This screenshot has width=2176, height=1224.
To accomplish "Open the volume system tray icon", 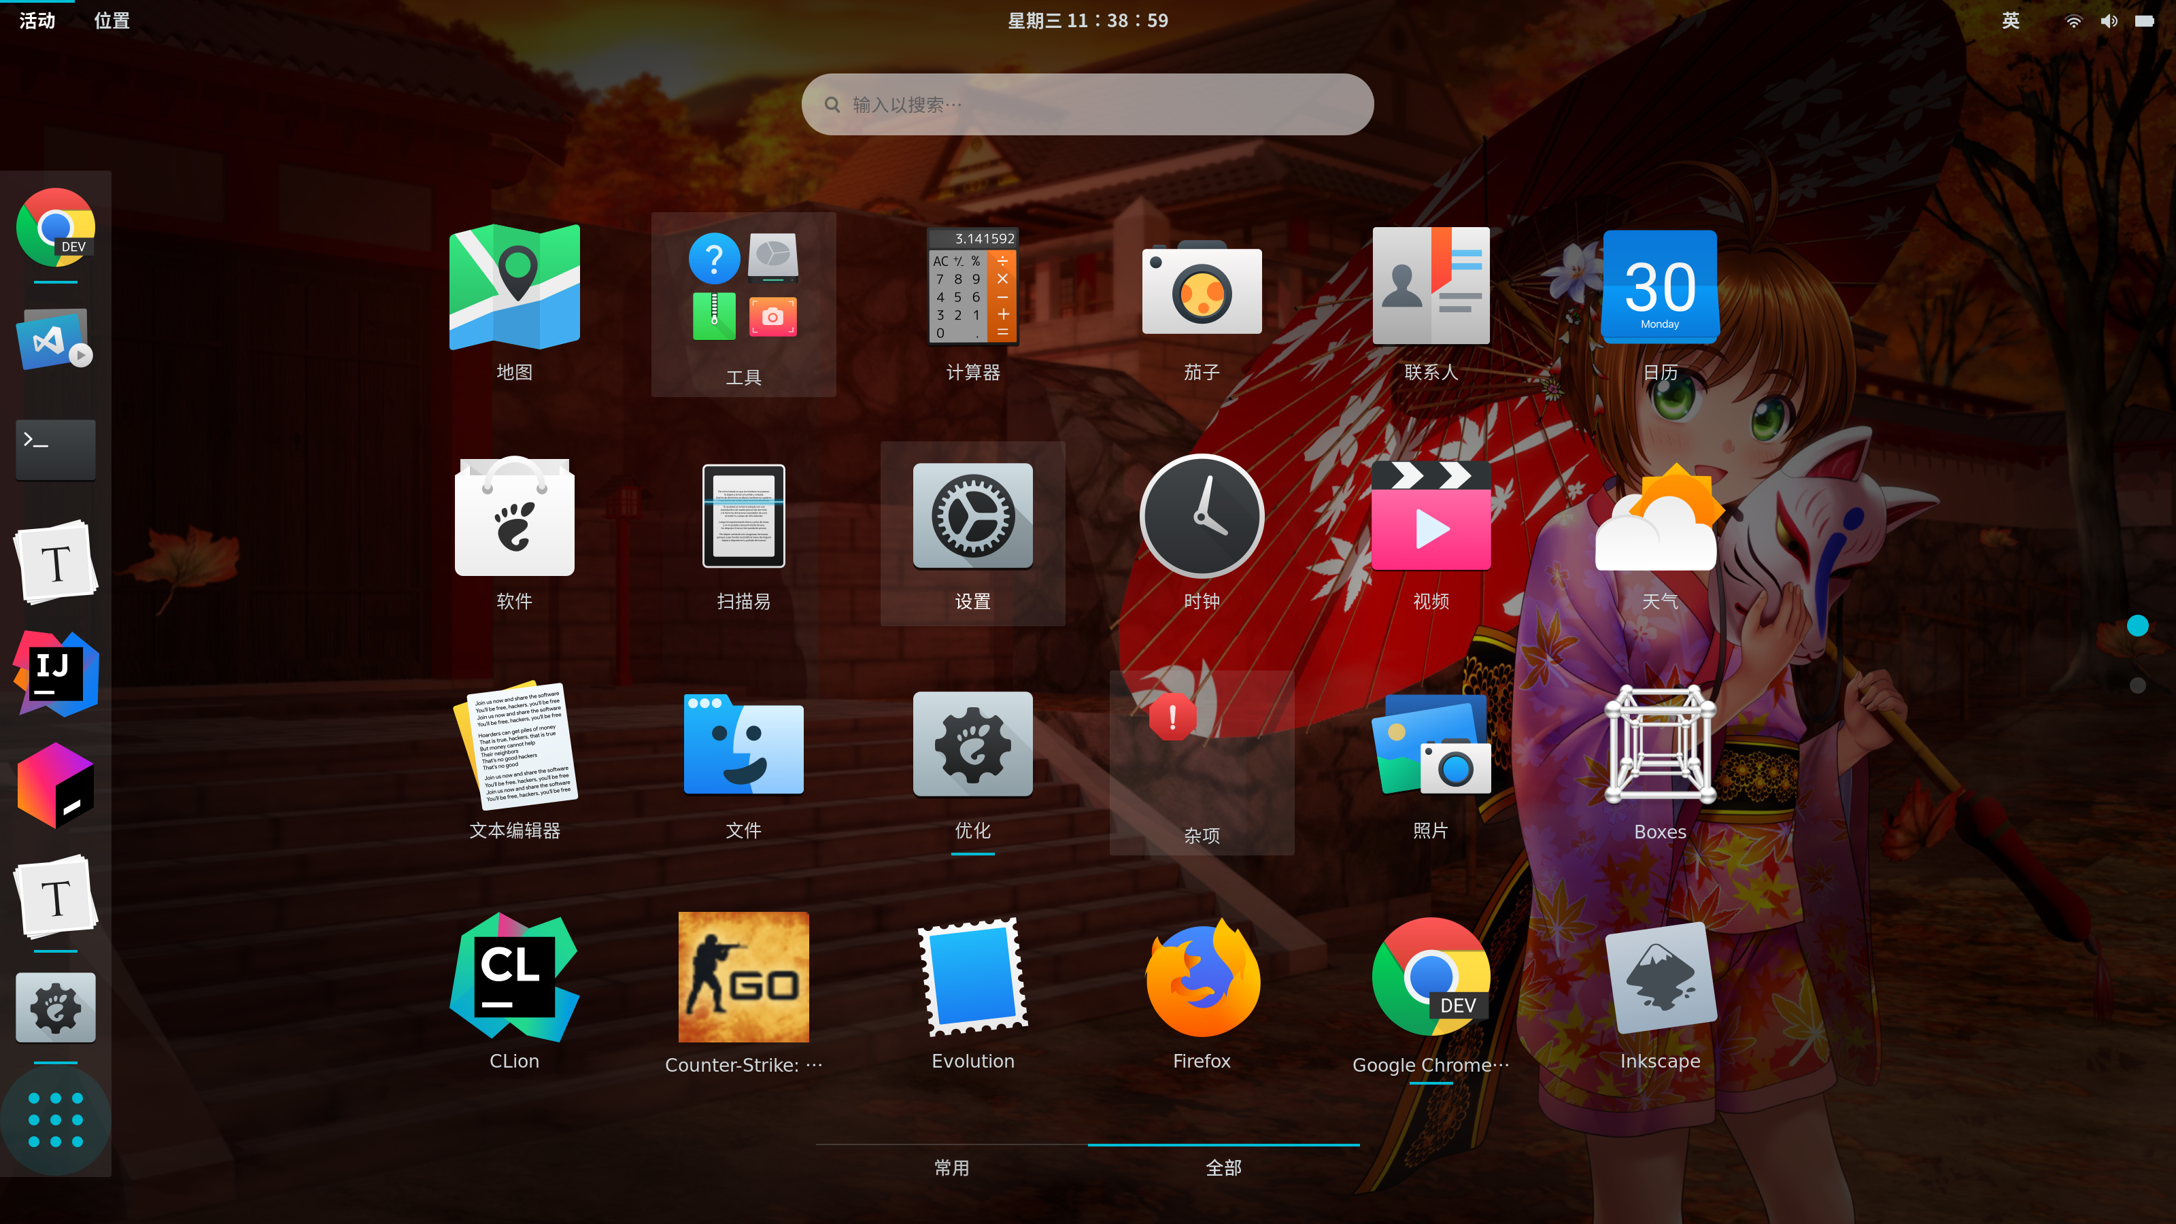I will (2109, 20).
